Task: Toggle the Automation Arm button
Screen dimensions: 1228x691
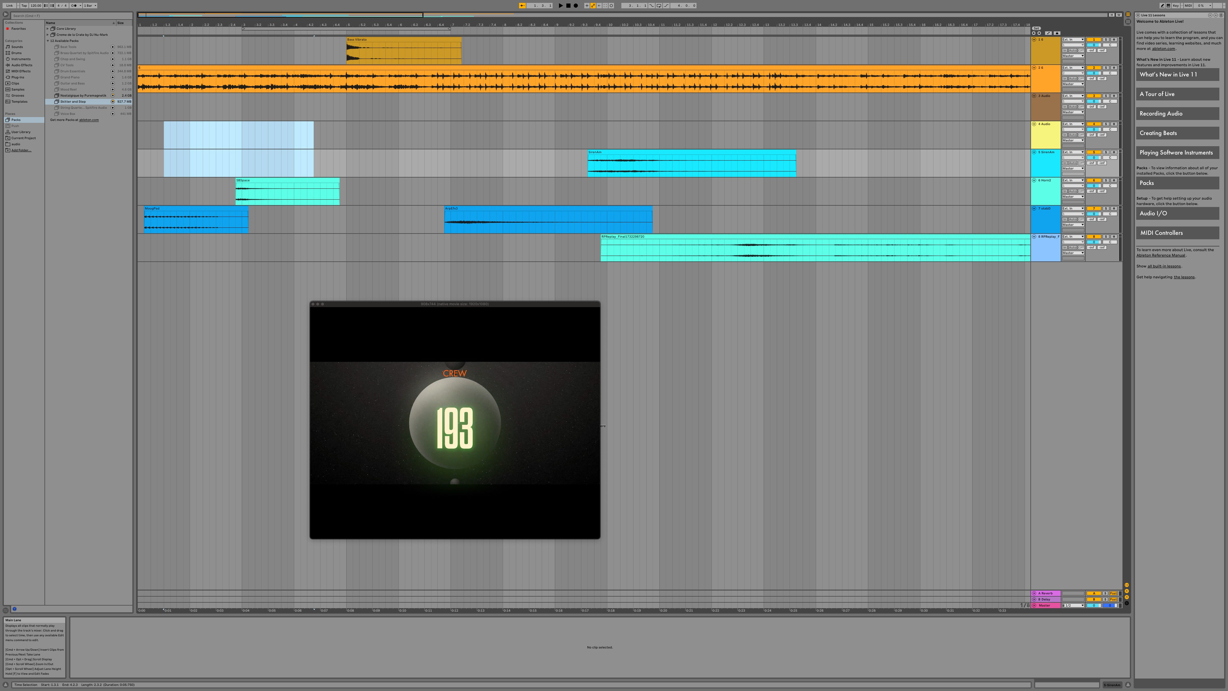Action: point(593,6)
